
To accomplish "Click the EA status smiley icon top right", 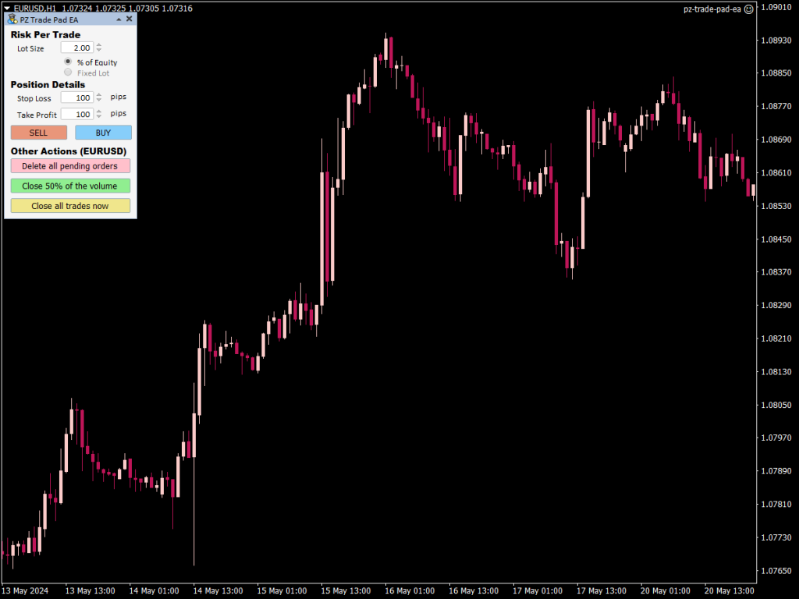I will coord(749,9).
